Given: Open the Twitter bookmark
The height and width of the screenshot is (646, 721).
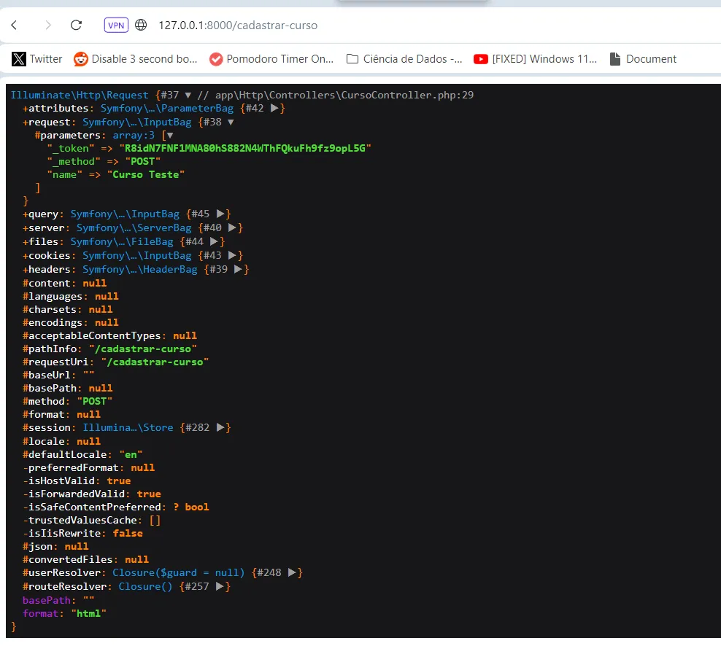Looking at the screenshot, I should [37, 59].
